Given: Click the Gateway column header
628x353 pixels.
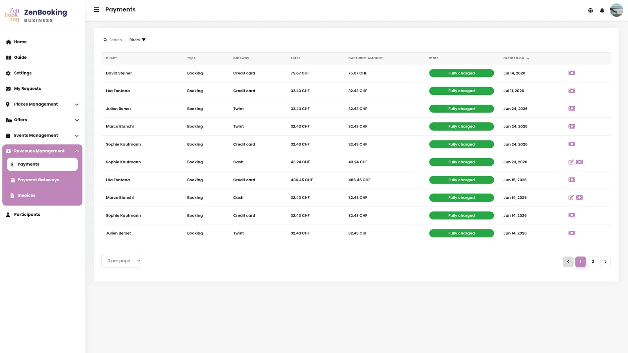Looking at the screenshot, I should tap(241, 58).
